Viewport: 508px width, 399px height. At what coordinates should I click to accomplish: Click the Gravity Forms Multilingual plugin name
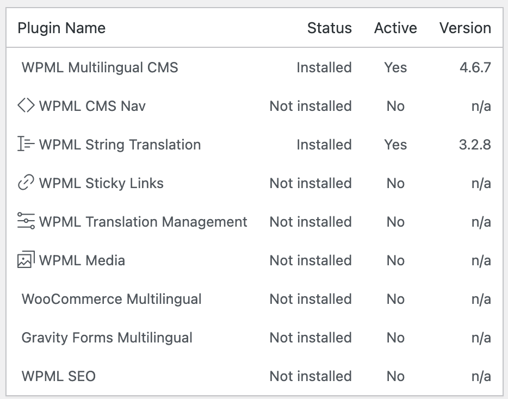pyautogui.click(x=107, y=338)
